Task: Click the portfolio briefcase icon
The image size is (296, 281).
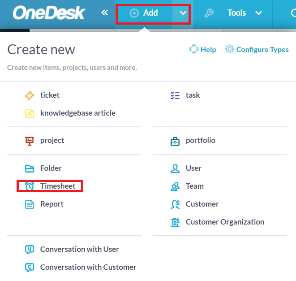Action: (x=175, y=141)
